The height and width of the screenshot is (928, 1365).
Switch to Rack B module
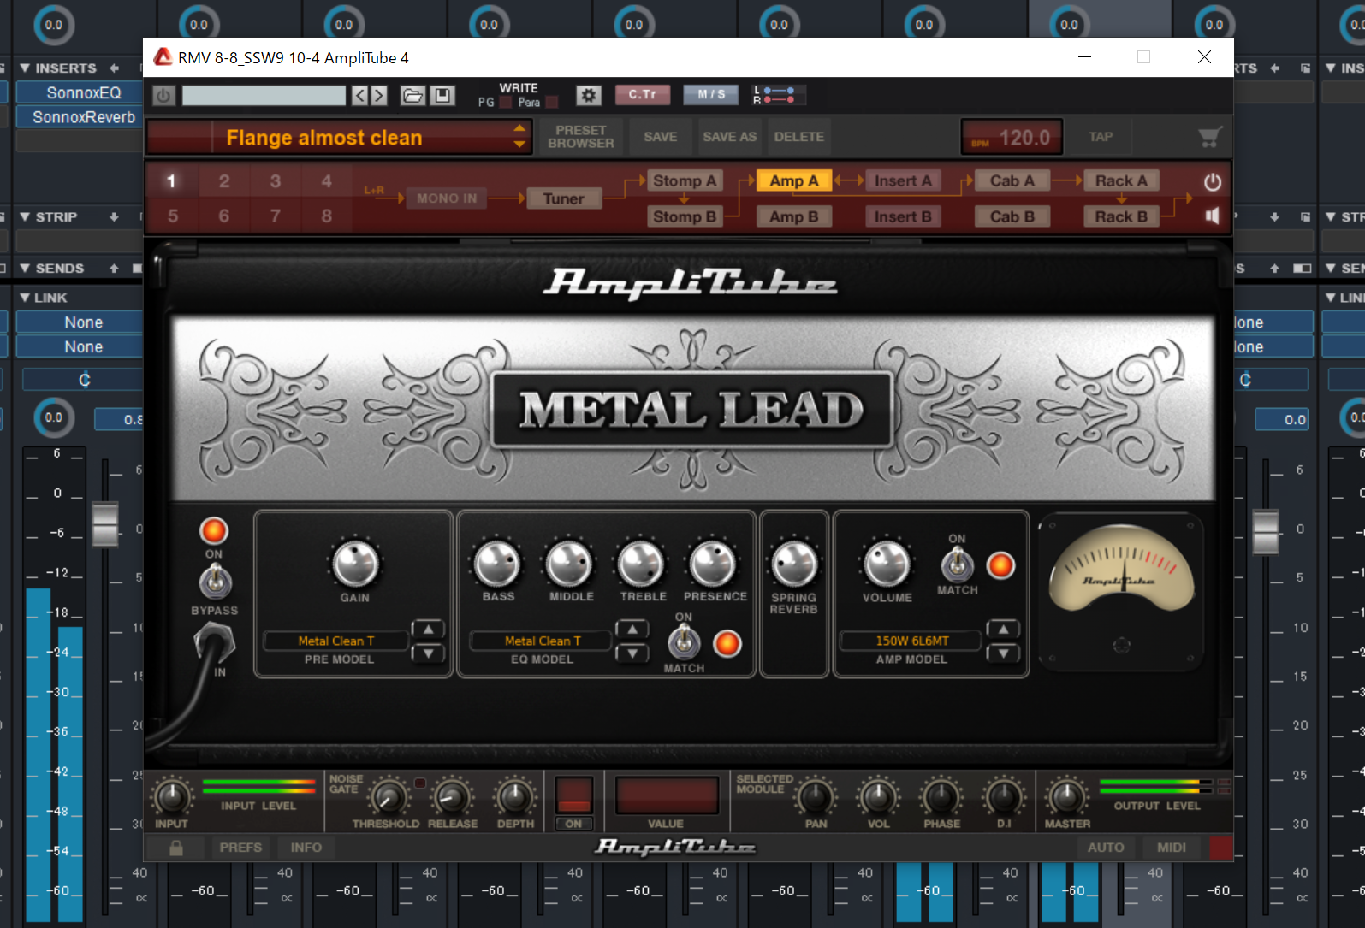1121,216
